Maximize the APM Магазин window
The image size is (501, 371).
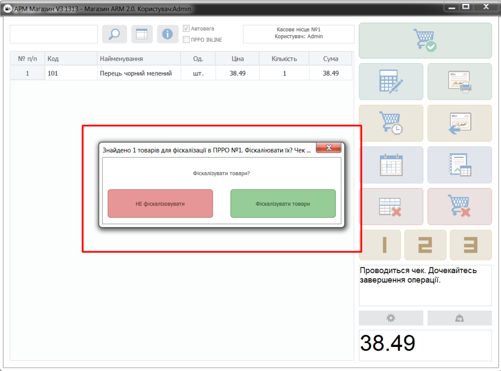pos(466,7)
